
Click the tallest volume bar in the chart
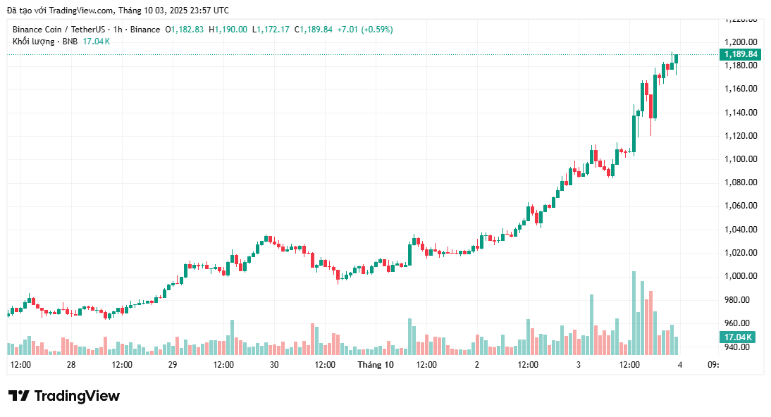coord(634,313)
